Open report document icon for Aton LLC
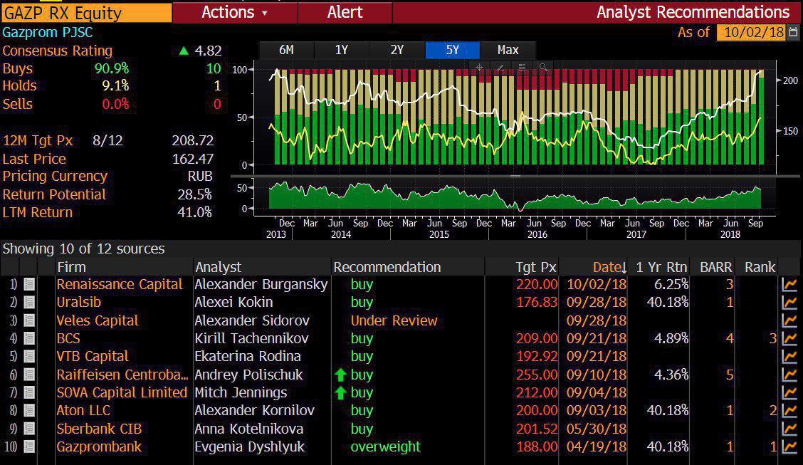 click(x=29, y=411)
